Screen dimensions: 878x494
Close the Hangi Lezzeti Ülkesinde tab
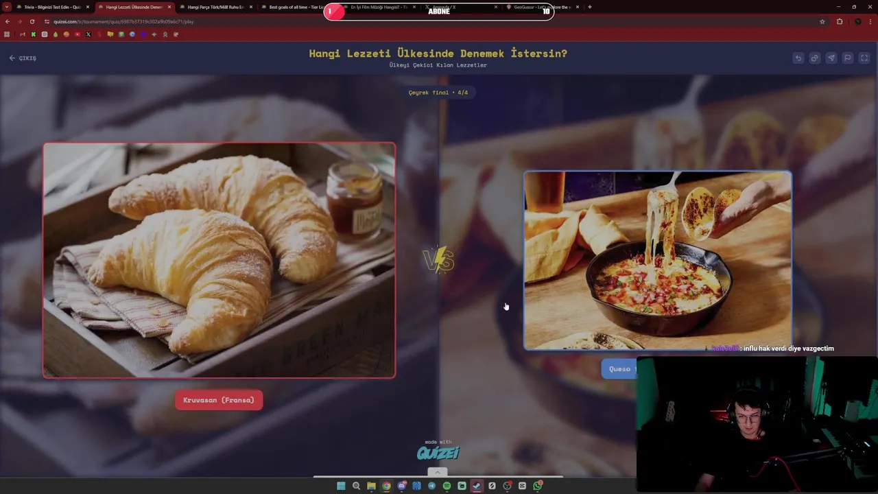point(169,7)
